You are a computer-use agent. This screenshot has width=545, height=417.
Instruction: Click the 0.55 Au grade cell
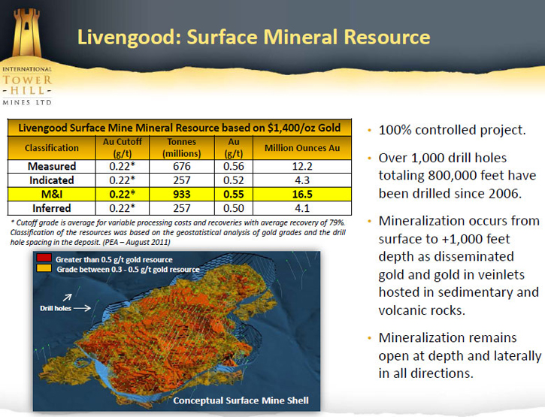(234, 194)
